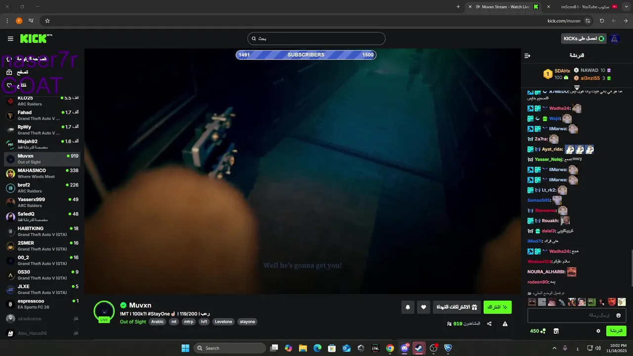Open the user profile avatar menu
Screen dimensions: 633x356
coord(615,39)
